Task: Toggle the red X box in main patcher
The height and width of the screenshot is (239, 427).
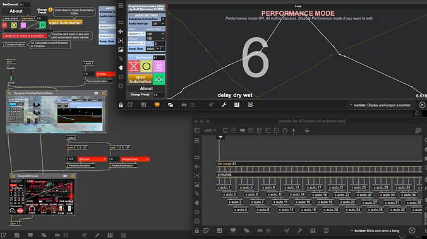Action: [4, 25]
